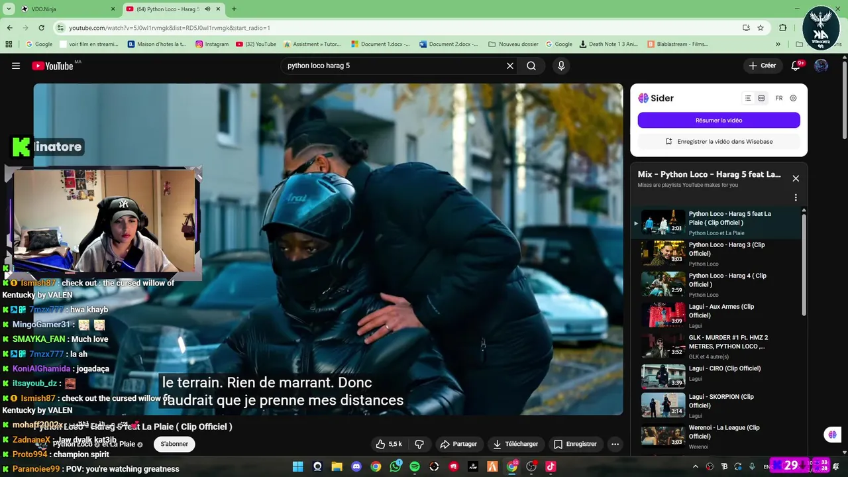Select Lagui - Aux Armes in playlist

715,315
